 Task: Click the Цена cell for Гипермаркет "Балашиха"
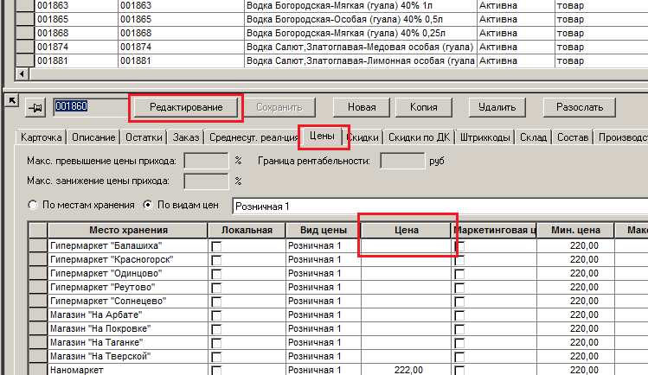(x=407, y=246)
